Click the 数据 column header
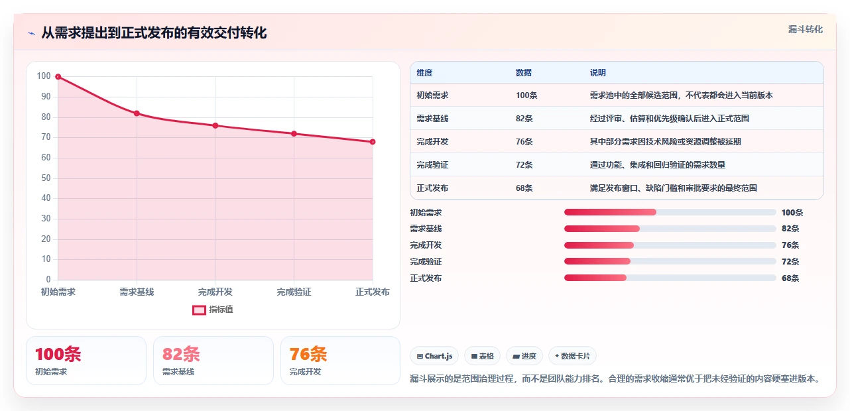 (x=523, y=73)
